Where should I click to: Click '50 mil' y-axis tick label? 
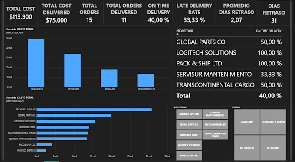(x=9, y=38)
